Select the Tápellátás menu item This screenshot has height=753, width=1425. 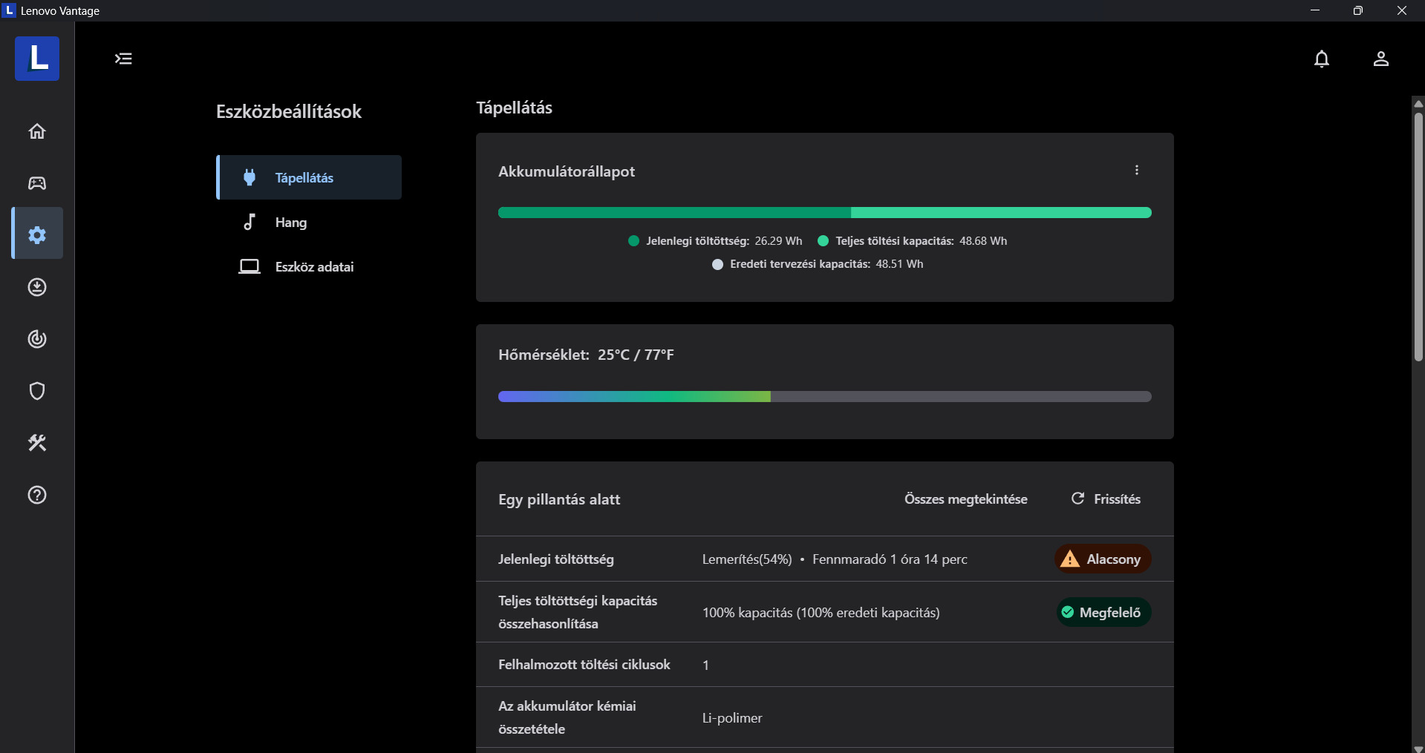[x=310, y=177]
